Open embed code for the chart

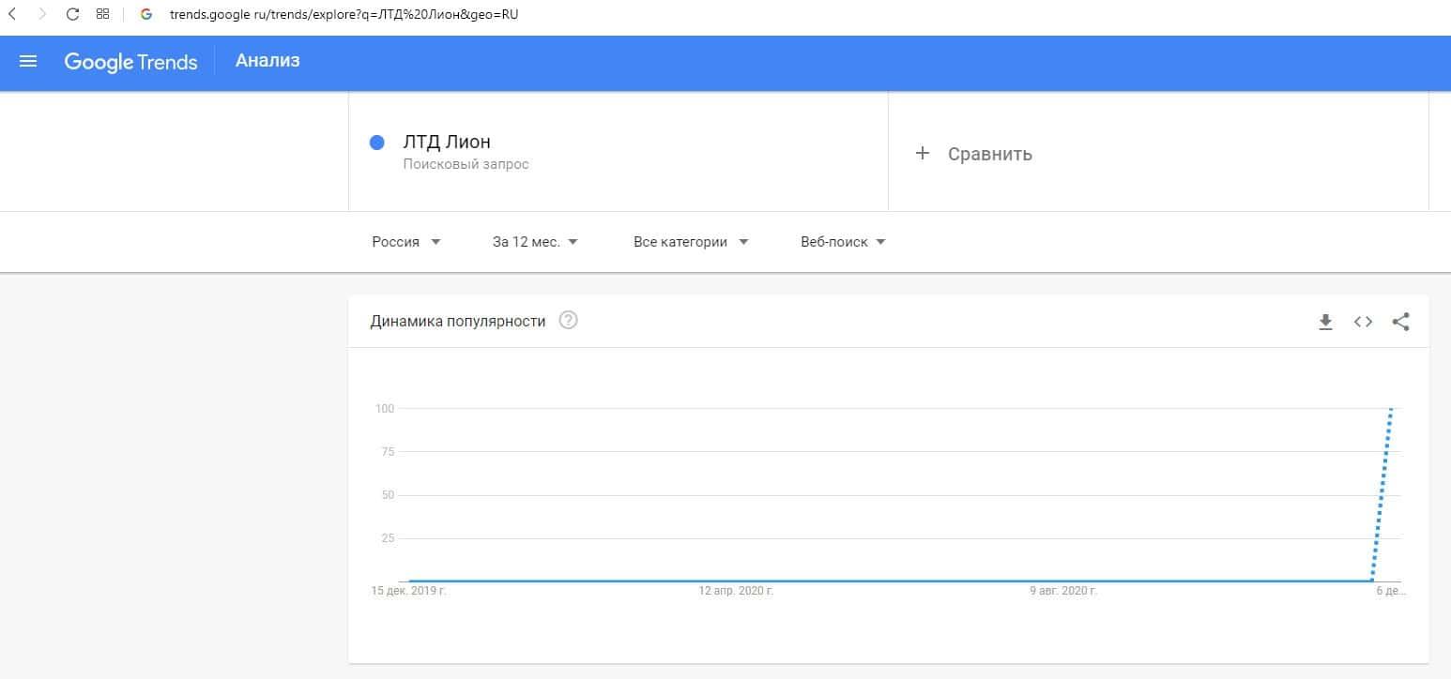(x=1363, y=322)
